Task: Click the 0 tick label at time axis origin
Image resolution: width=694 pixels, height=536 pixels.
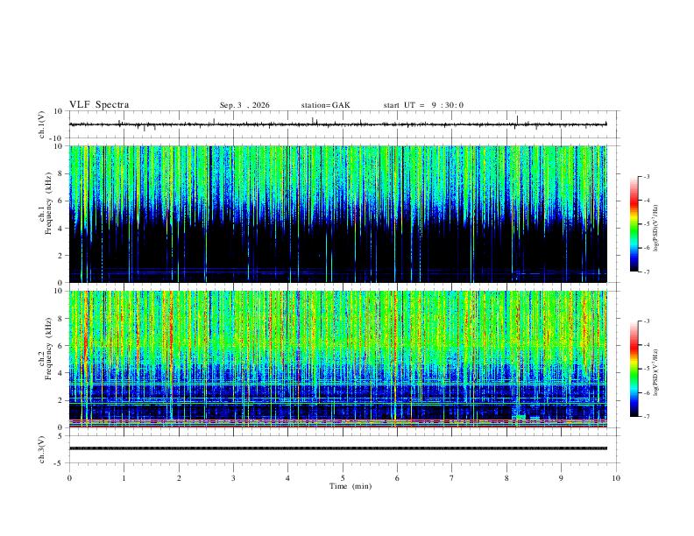Action: pos(69,478)
